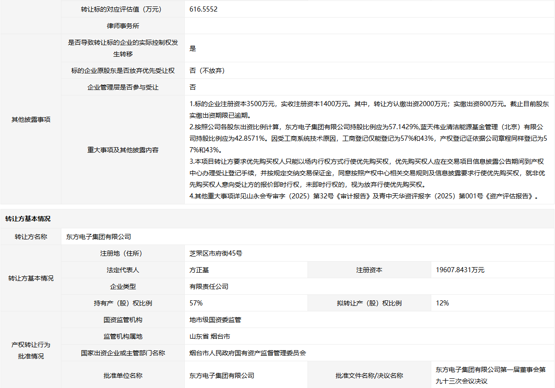Click the 616.5552 appraisal value cell
Viewport: 555px width, 388px height.
click(204, 9)
